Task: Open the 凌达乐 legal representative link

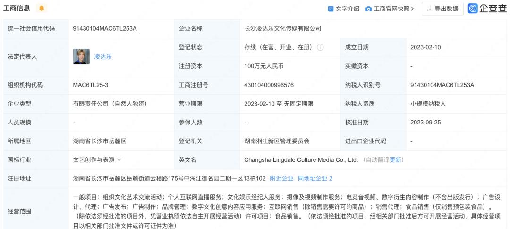Action: [103, 57]
